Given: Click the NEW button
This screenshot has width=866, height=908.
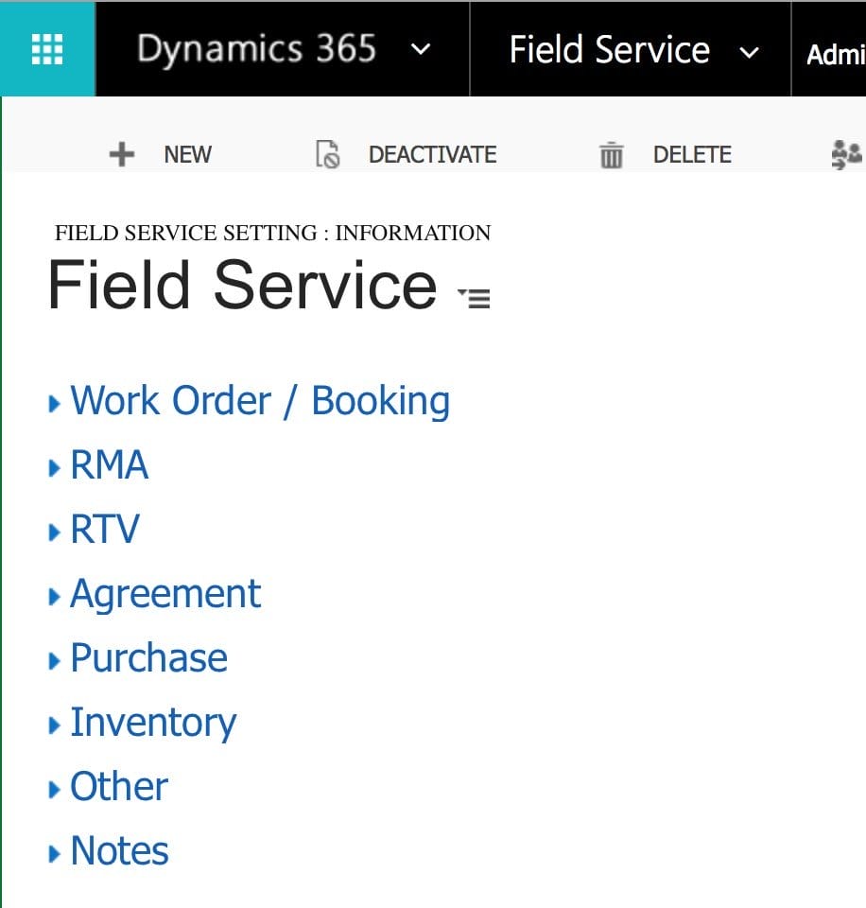Looking at the screenshot, I should 187,153.
